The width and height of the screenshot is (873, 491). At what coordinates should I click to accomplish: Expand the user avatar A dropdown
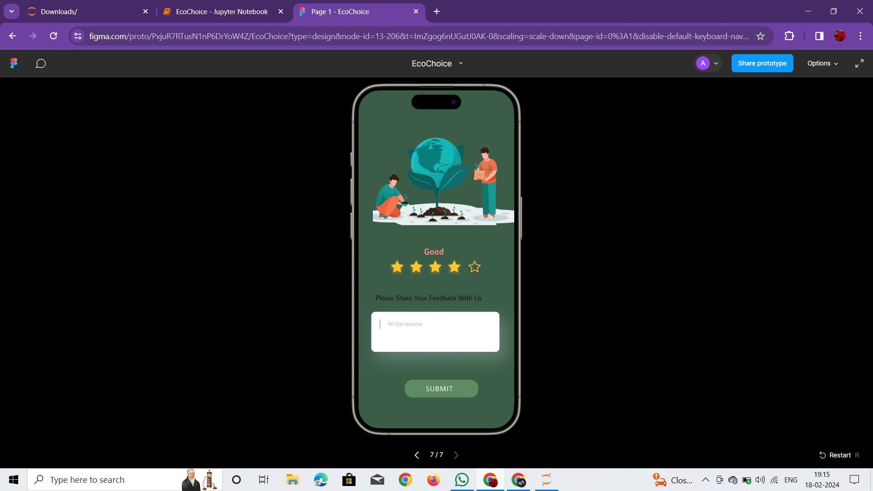tap(716, 63)
